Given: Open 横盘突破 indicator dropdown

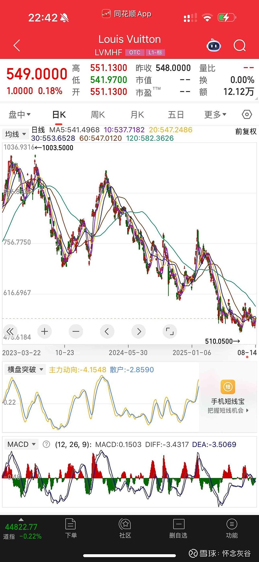Looking at the screenshot, I should [25, 369].
